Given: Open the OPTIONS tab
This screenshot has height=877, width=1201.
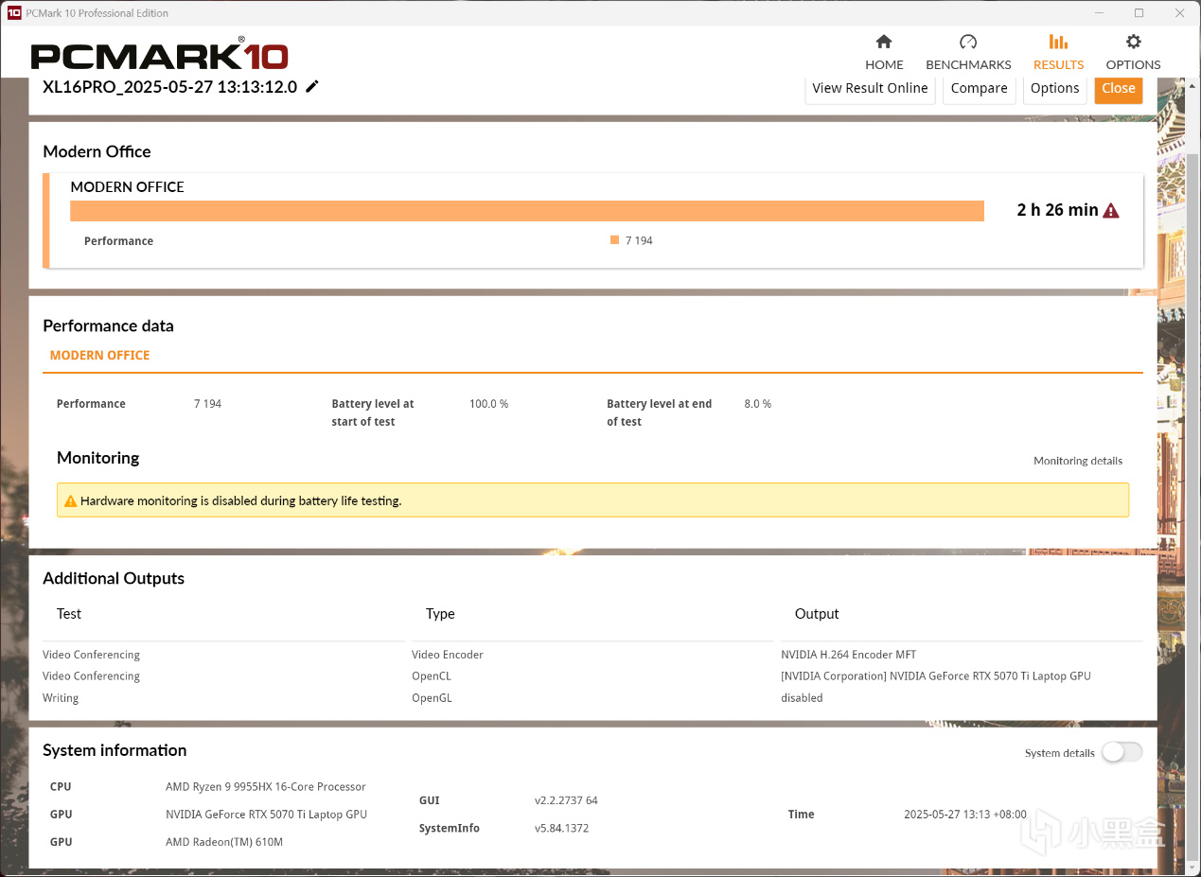Looking at the screenshot, I should click(x=1133, y=52).
